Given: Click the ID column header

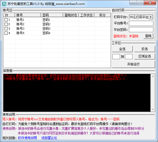Looking at the screenshot, I should pos(9,15).
